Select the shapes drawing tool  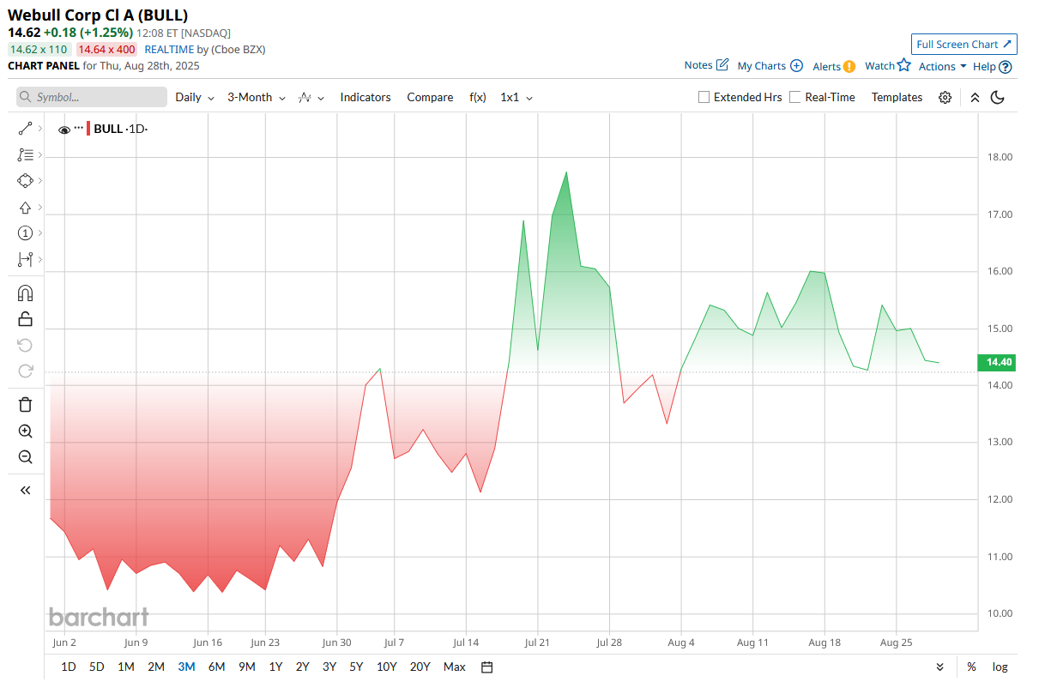pyautogui.click(x=25, y=181)
